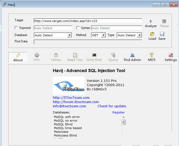The width and height of the screenshot is (179, 146).
Task: Click the Target URL input field
Action: (88, 21)
